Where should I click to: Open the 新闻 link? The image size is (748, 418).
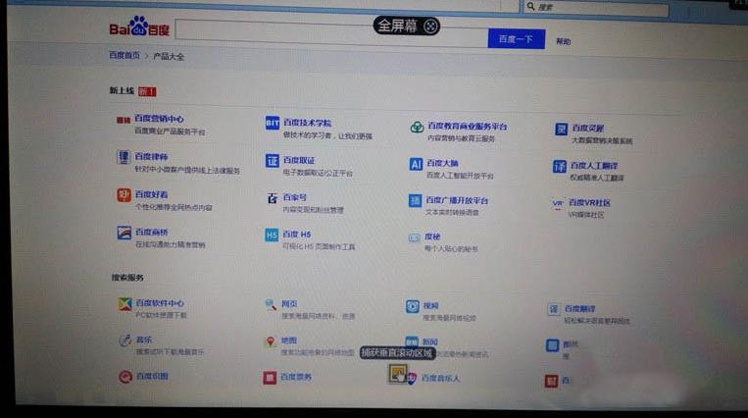(429, 342)
